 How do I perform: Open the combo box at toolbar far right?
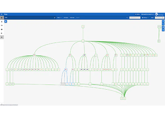pos(159,18)
